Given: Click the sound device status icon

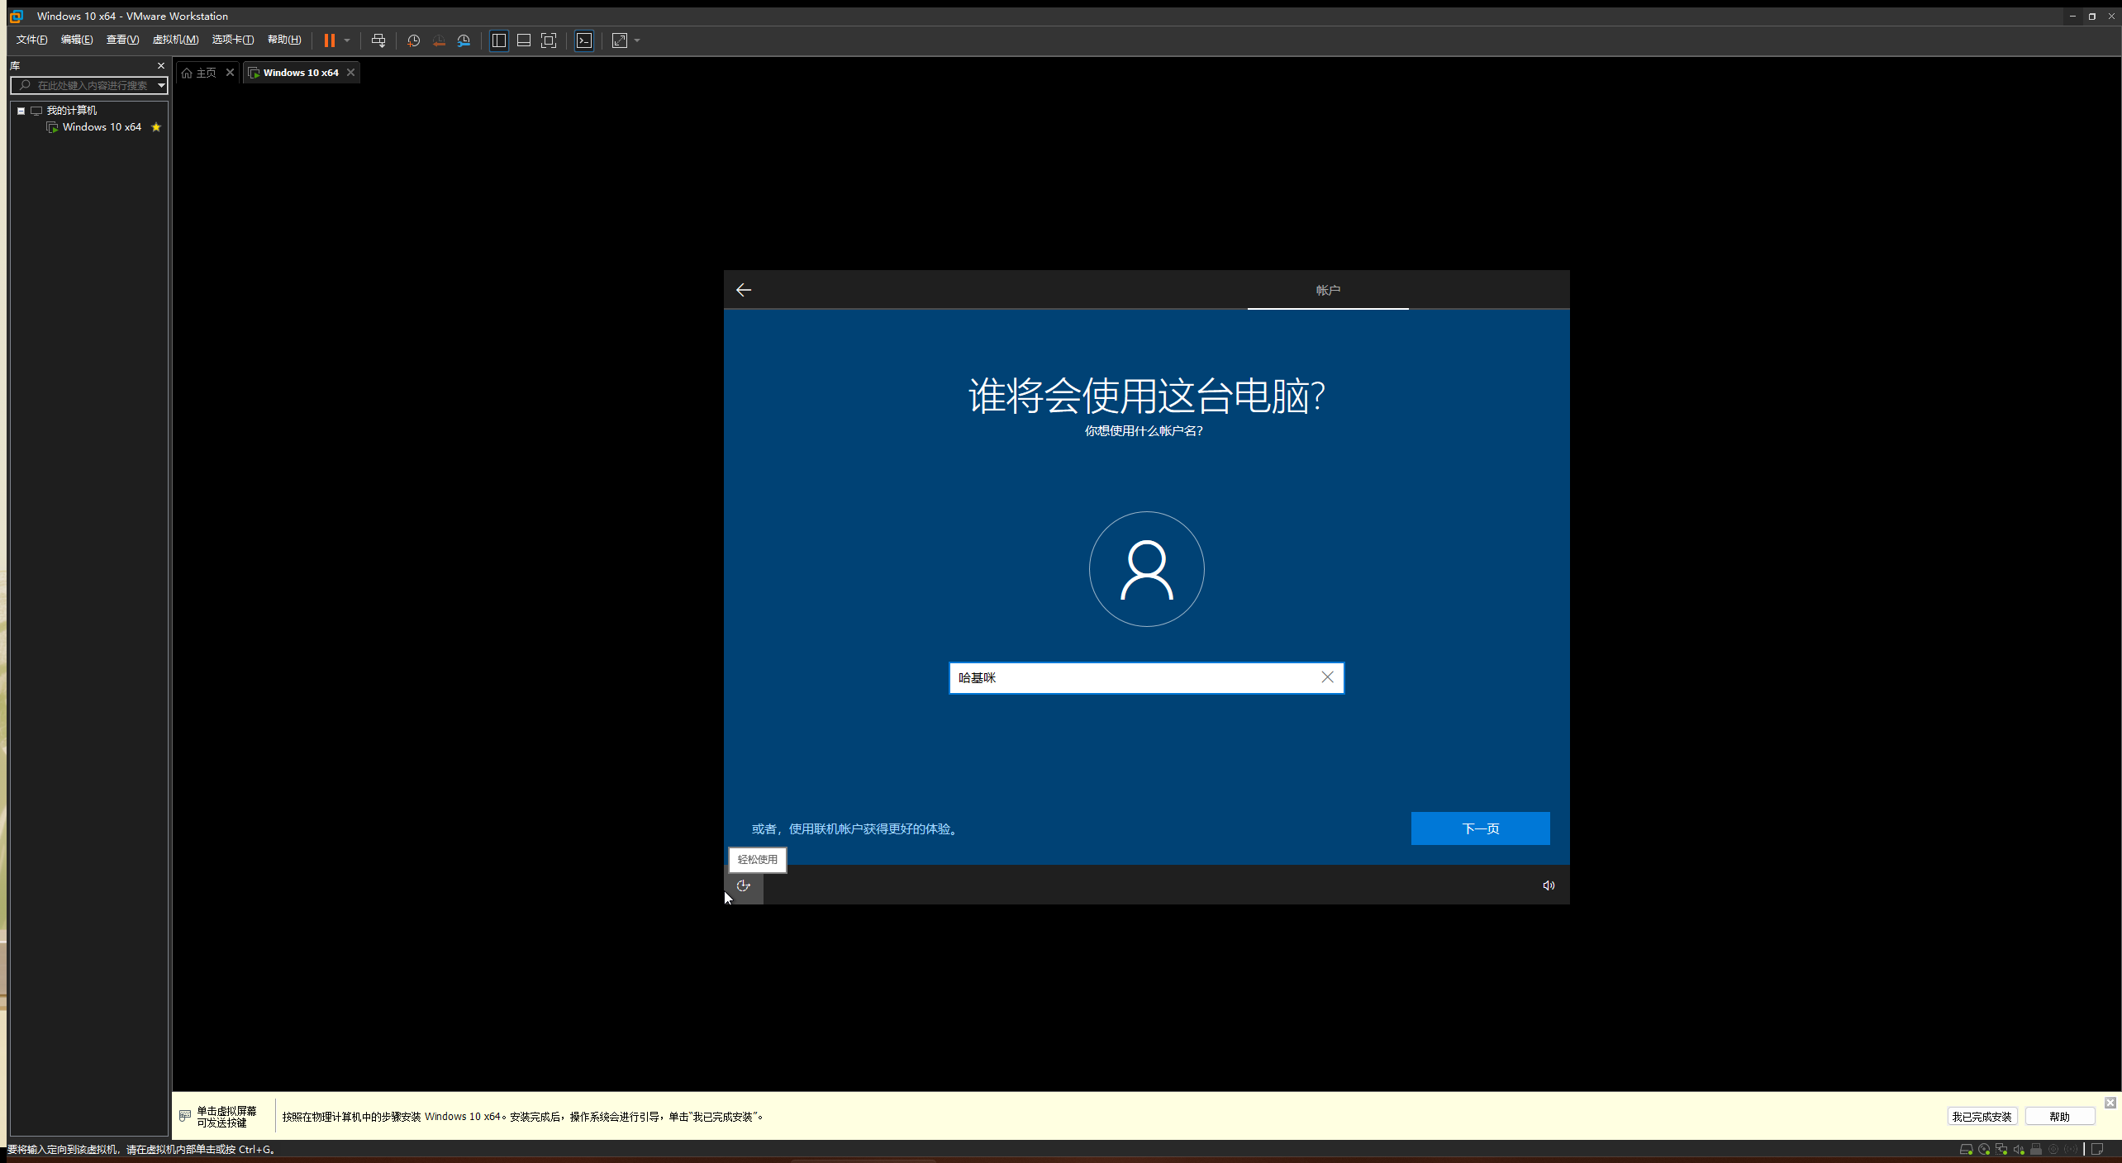Looking at the screenshot, I should [x=2019, y=1149].
